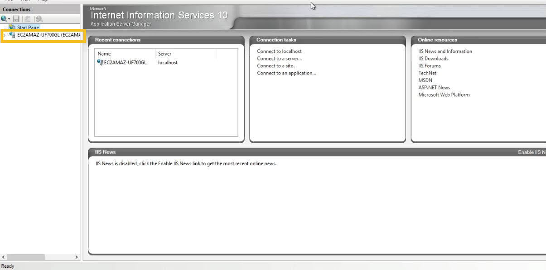Click the Enable IIS News link
Screen dimensions: 546x270
[532, 153]
